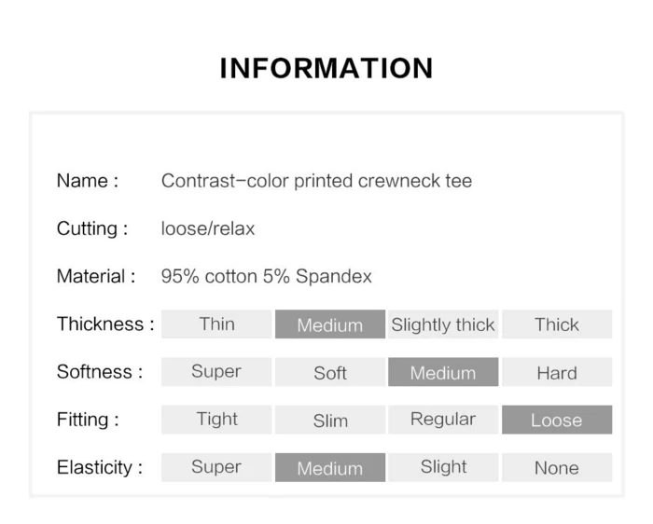Viewport: 653px width, 524px height.
Task: Select Loose fitting option
Action: tap(557, 420)
